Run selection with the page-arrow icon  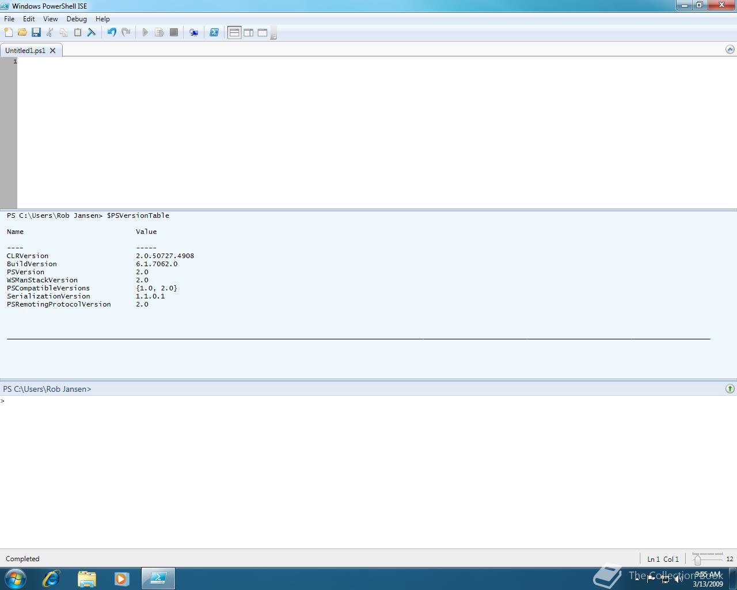(159, 33)
